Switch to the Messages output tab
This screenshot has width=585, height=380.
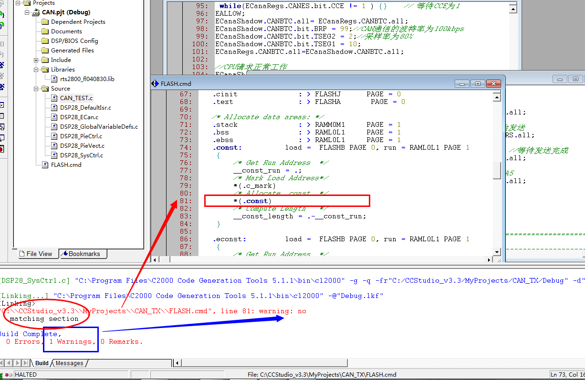click(x=69, y=363)
